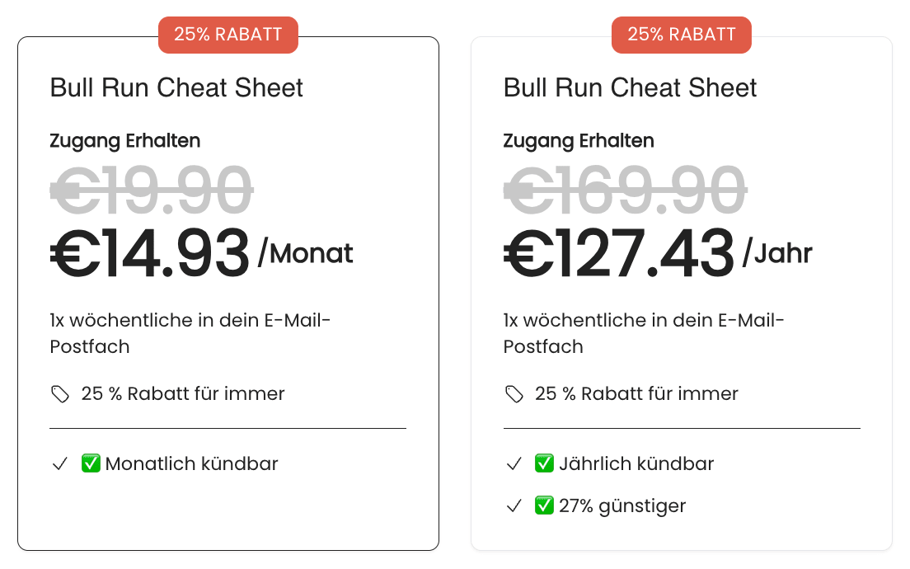Click thin check mark before Monatlich kündbar
The width and height of the screenshot is (910, 569).
click(x=60, y=464)
